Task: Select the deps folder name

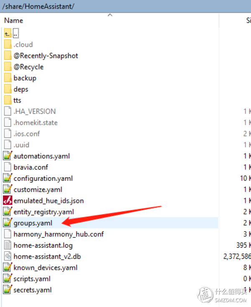Action: click(x=21, y=89)
